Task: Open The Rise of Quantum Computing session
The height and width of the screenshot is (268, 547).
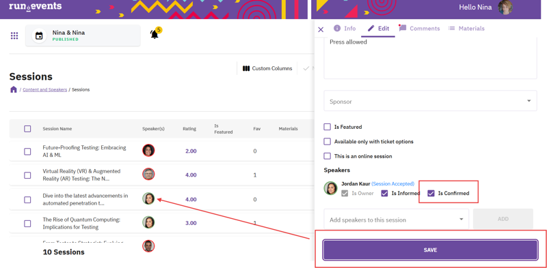Action: (x=81, y=224)
